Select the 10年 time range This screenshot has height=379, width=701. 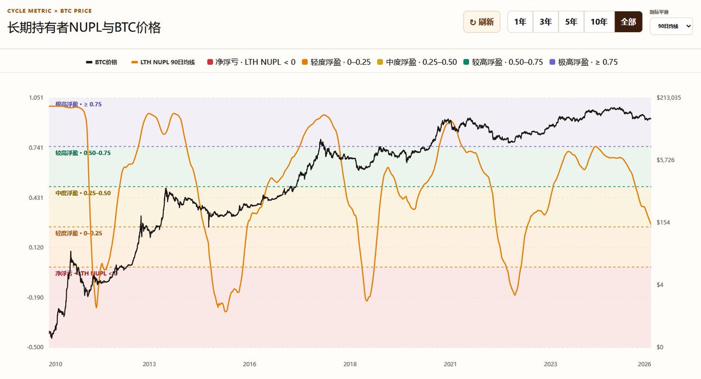pyautogui.click(x=599, y=22)
